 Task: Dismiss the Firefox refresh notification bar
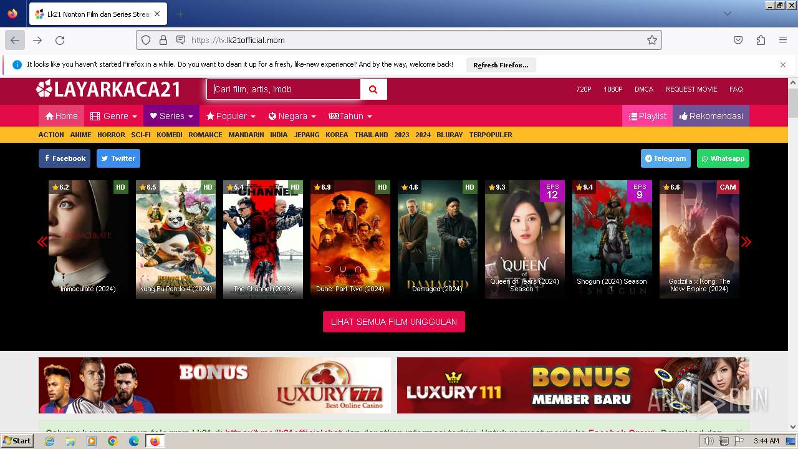click(x=783, y=65)
